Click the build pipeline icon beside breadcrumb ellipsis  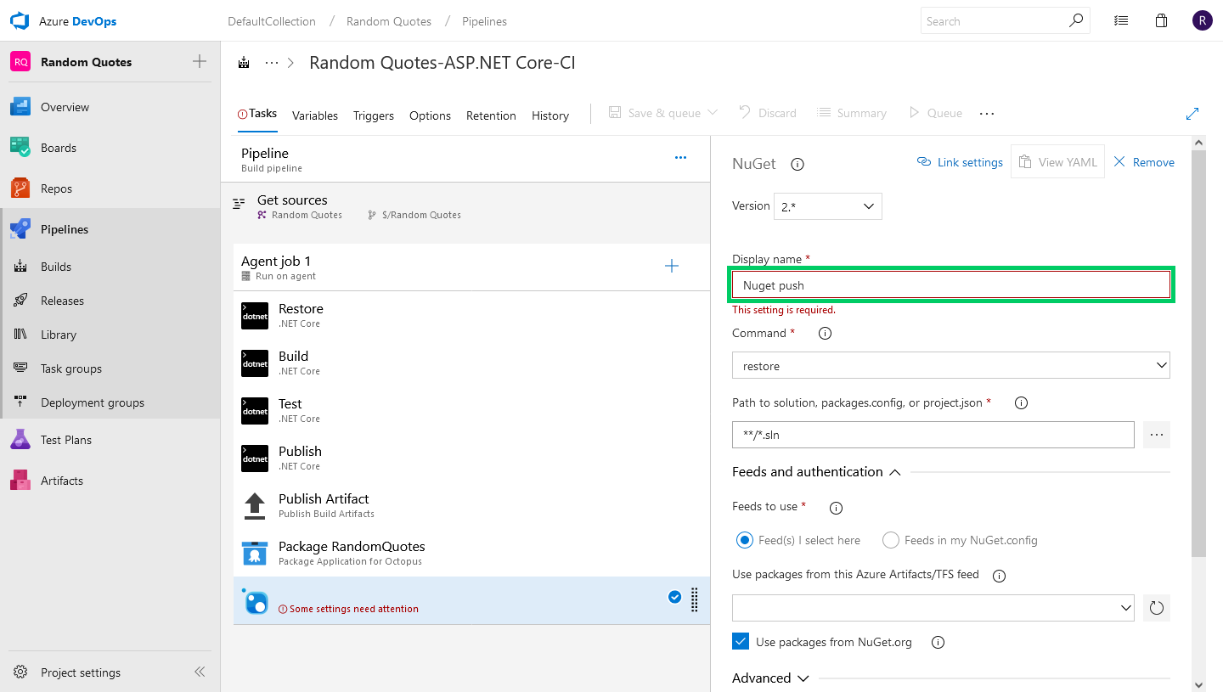click(x=245, y=63)
